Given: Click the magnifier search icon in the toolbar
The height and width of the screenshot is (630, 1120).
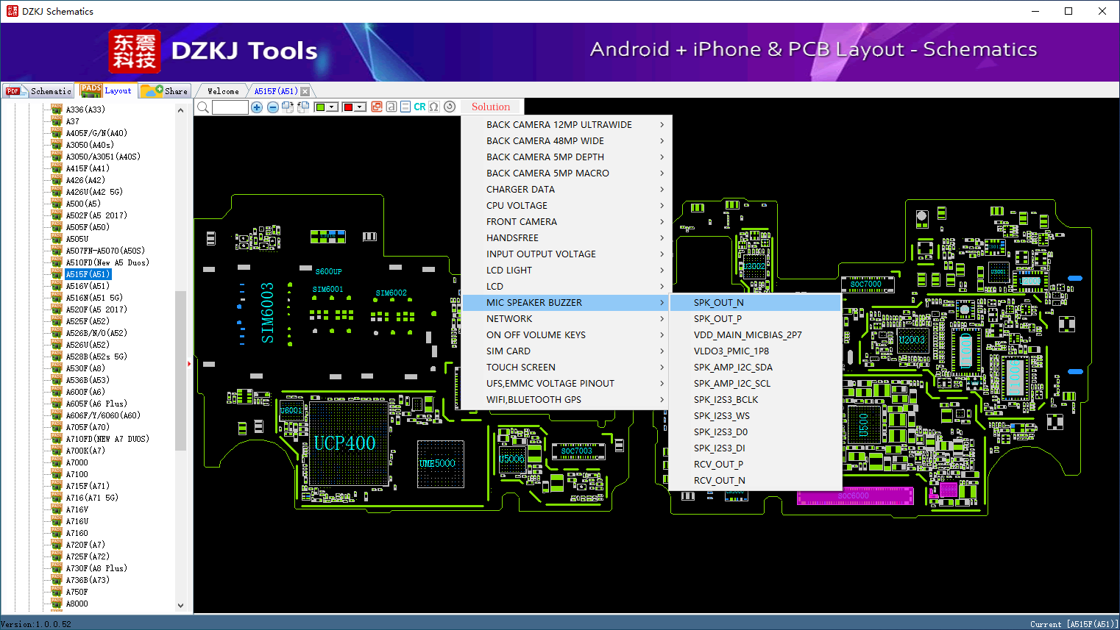Looking at the screenshot, I should (203, 107).
